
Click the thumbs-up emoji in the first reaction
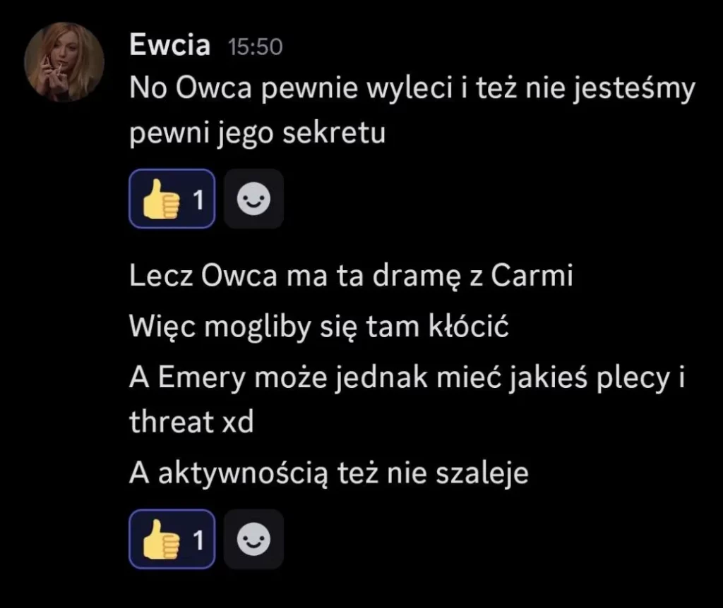[x=160, y=199]
